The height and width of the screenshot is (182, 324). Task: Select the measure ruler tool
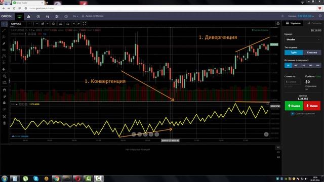pyautogui.click(x=5, y=82)
